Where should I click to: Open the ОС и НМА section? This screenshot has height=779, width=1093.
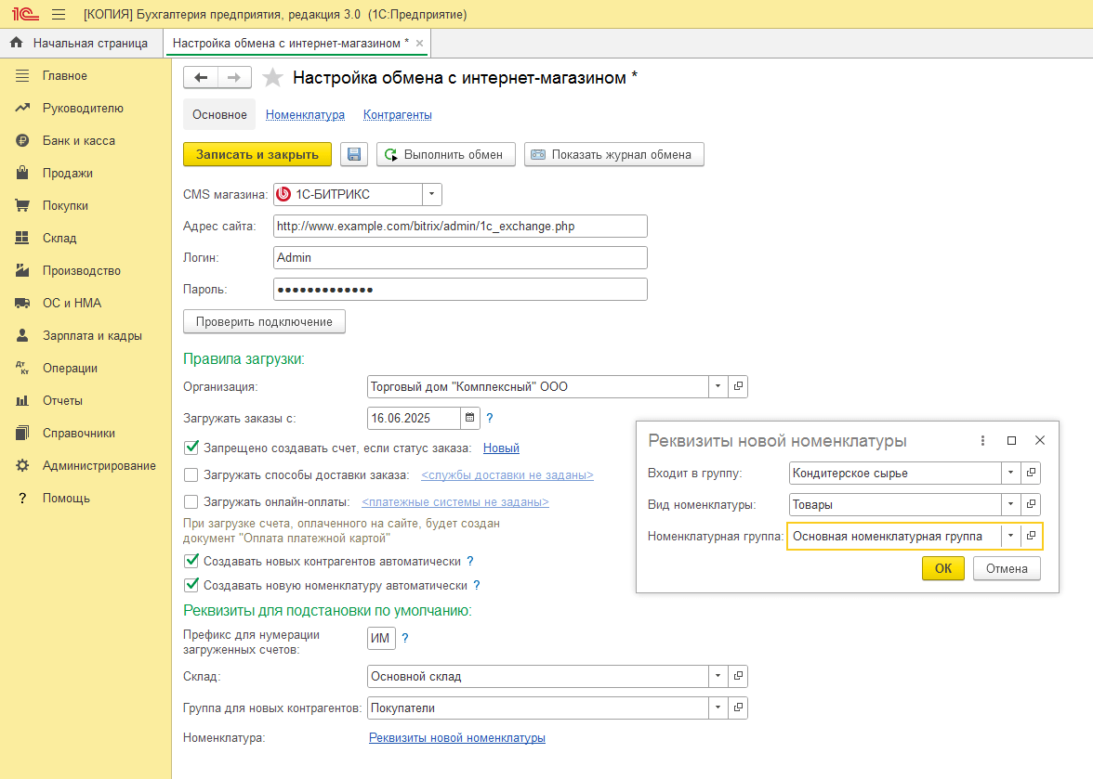coord(86,303)
